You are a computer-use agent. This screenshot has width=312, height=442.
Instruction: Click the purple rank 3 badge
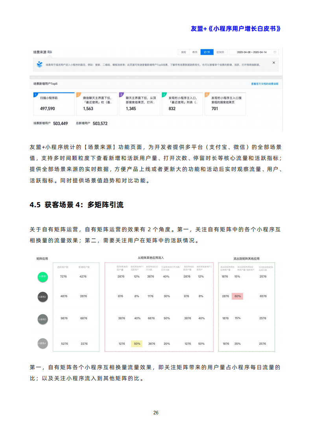tap(121, 95)
